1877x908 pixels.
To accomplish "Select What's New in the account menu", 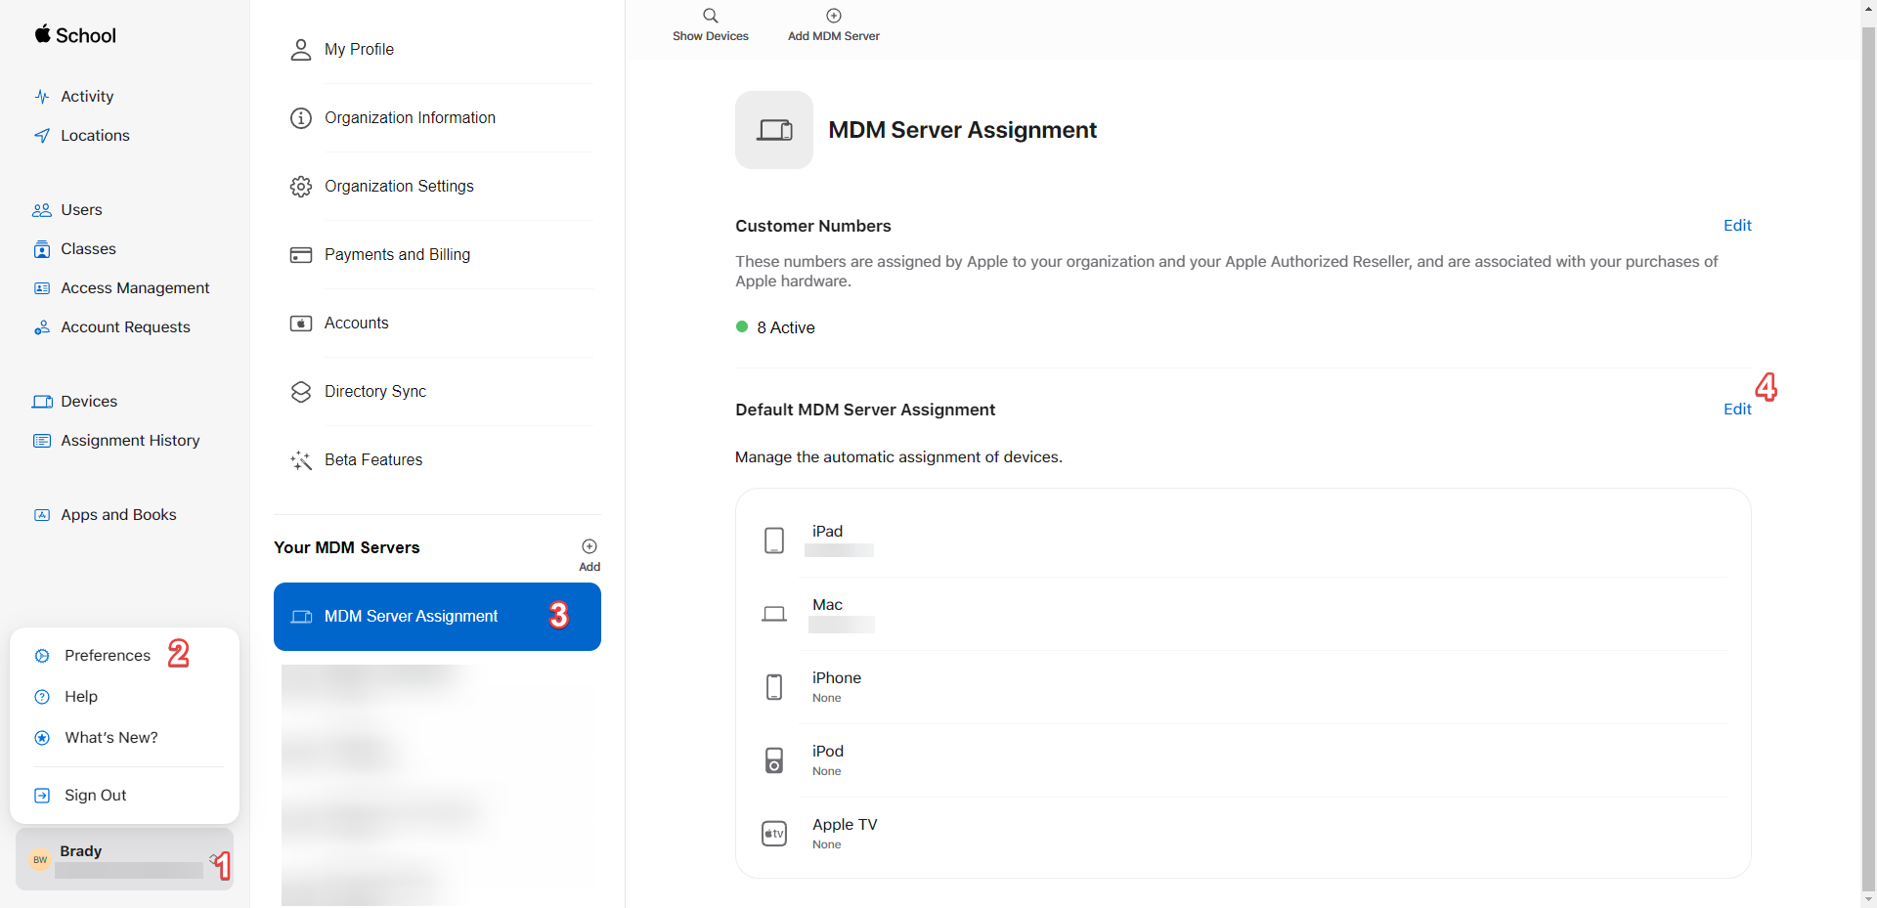I will pyautogui.click(x=110, y=737).
